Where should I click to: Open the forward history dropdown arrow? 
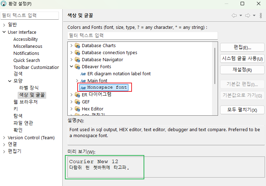coord(254,15)
